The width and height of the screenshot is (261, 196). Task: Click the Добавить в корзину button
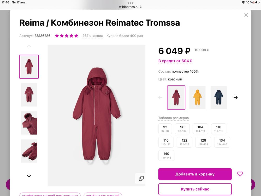(195, 174)
